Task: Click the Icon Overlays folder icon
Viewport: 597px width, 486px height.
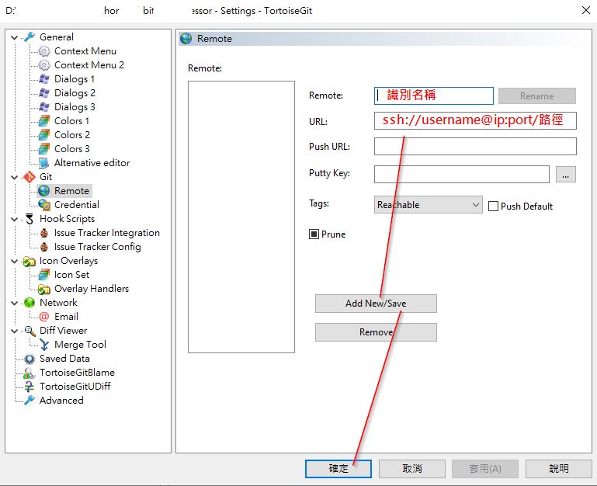Action: click(x=30, y=261)
